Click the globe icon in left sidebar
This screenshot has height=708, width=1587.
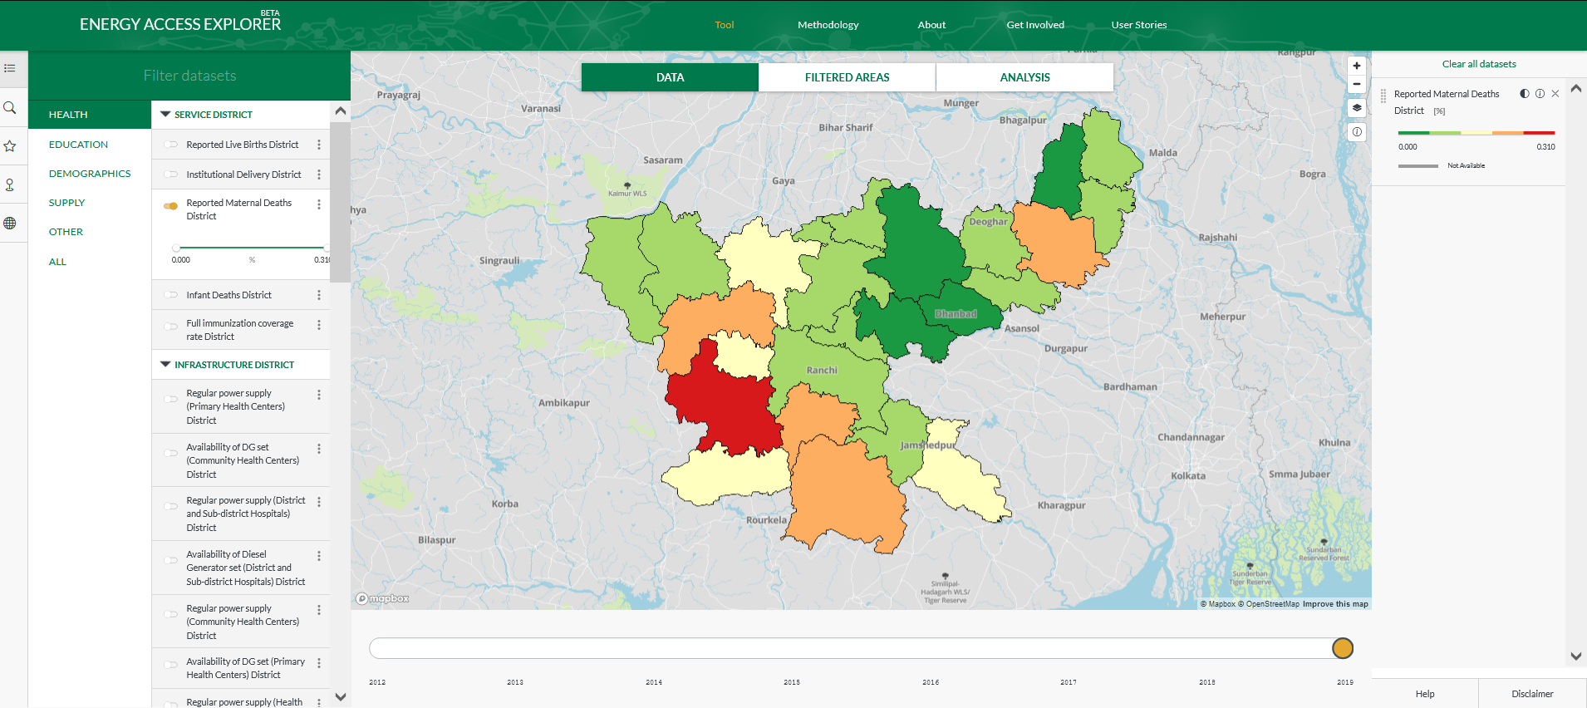pyautogui.click(x=10, y=223)
